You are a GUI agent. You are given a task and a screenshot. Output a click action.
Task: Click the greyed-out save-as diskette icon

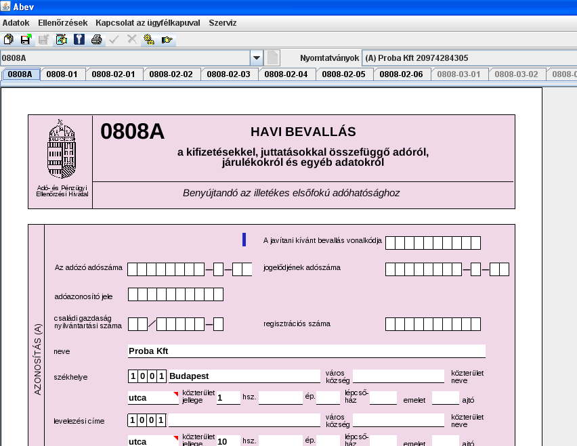click(x=43, y=39)
